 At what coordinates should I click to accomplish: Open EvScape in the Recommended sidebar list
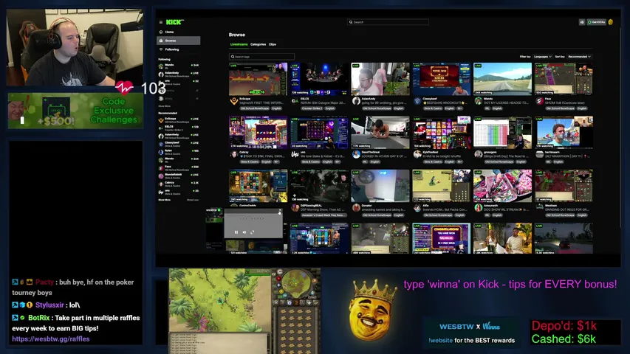pyautogui.click(x=179, y=120)
